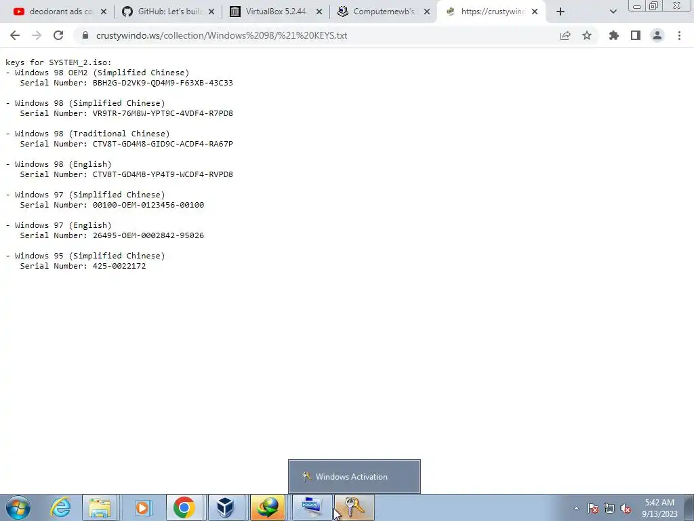Screen dimensions: 694x521
Task: Open Windows Explorer folder in taskbar
Action: [x=100, y=507]
